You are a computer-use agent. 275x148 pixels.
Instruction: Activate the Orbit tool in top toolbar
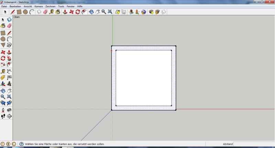(91, 12)
